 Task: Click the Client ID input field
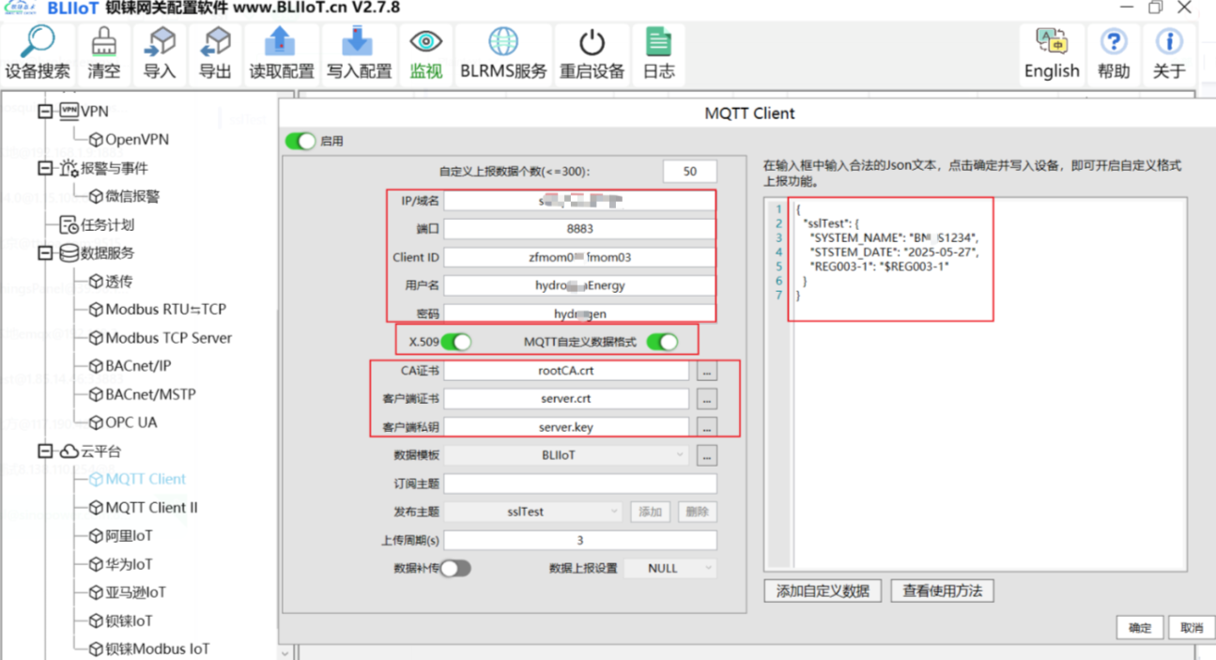click(579, 257)
